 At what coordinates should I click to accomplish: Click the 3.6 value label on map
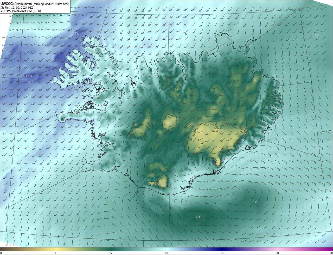pyautogui.click(x=177, y=89)
